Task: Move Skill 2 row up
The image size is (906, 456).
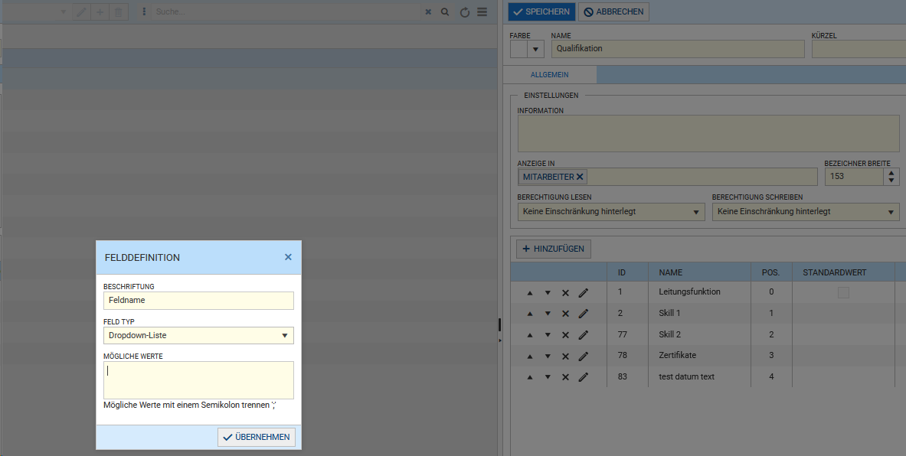Action: (530, 335)
